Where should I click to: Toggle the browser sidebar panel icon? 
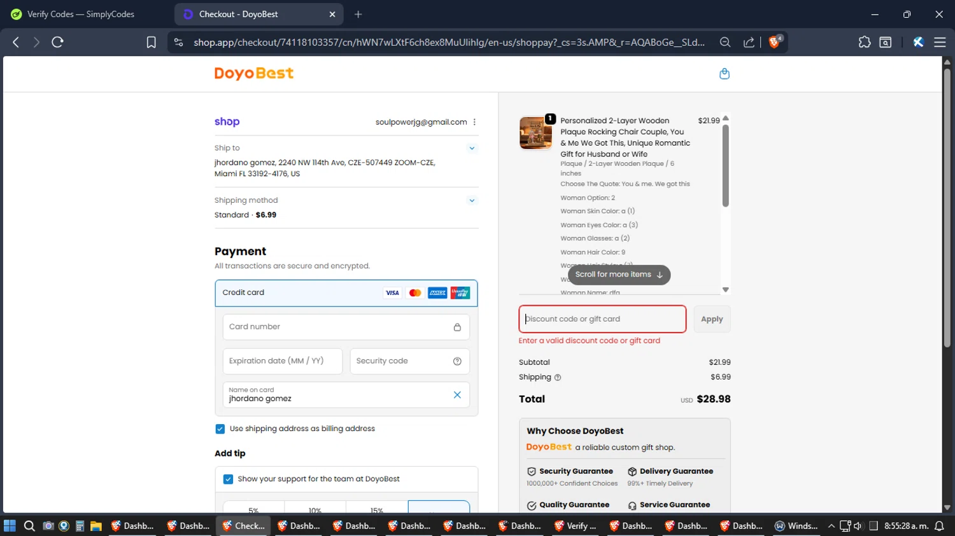point(886,42)
